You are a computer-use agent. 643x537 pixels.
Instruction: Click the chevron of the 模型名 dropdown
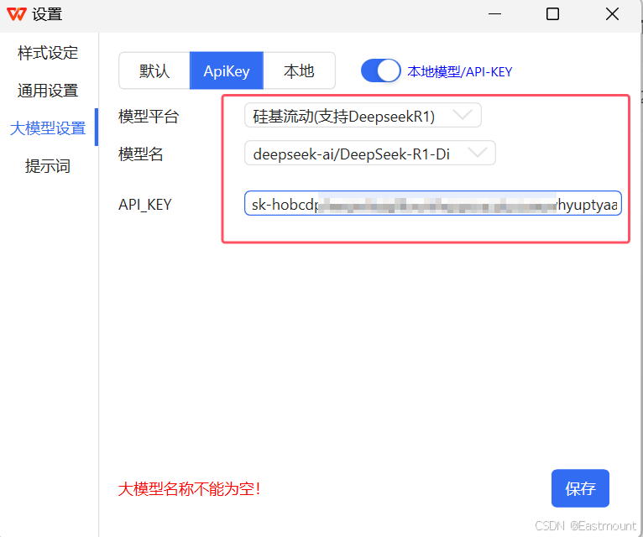(x=478, y=153)
